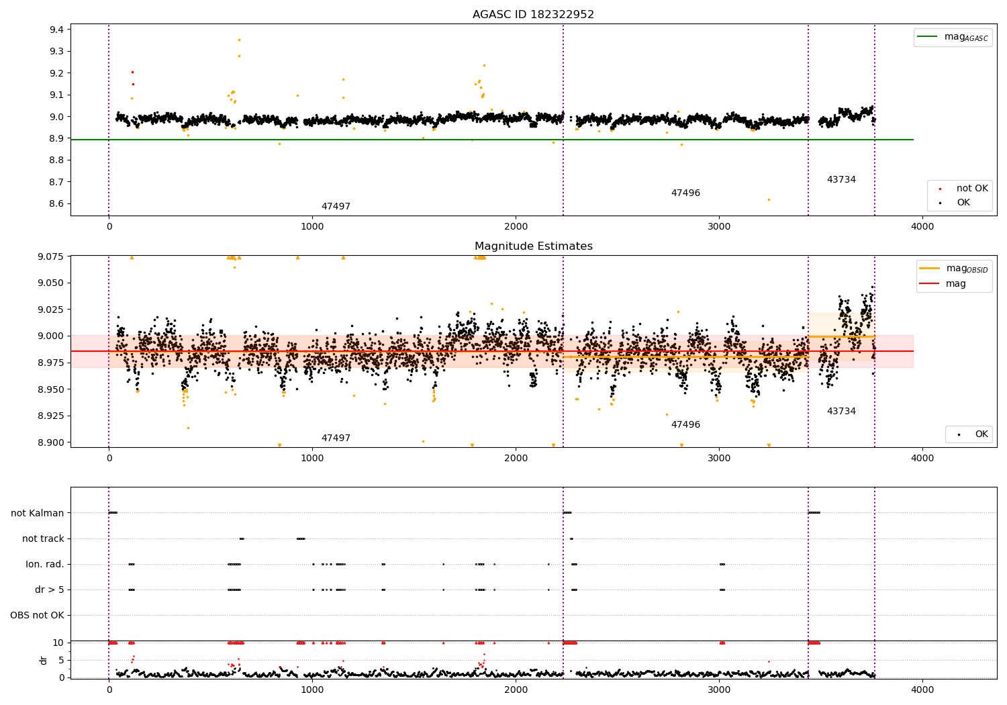Click the 'dr > 5' row label
This screenshot has height=705, width=1007.
click(50, 590)
